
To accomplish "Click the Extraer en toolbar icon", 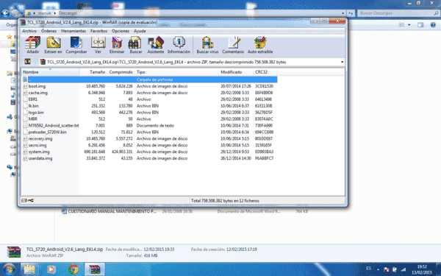I will [53, 45].
